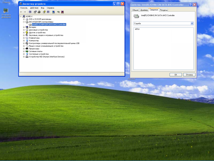Switch to the Драйвер tab
The height and width of the screenshot is (161, 214).
coord(144,10)
